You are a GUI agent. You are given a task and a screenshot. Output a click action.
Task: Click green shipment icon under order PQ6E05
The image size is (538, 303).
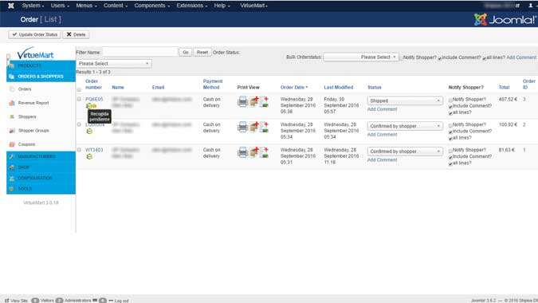[x=88, y=106]
